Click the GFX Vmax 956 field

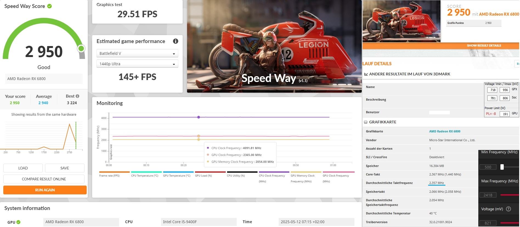pyautogui.click(x=505, y=90)
